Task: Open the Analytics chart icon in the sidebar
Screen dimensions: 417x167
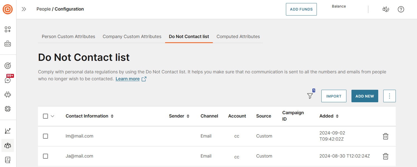Action: [x=8, y=131]
